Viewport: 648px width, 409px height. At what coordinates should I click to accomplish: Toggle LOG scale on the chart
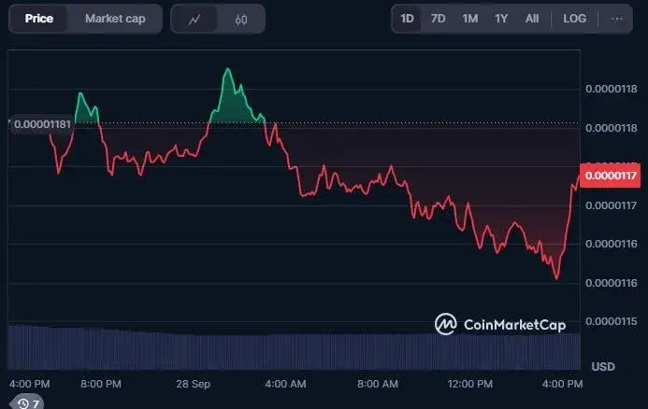(574, 19)
